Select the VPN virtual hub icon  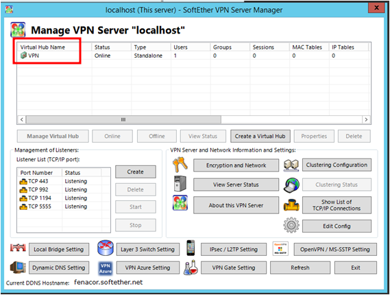(23, 56)
